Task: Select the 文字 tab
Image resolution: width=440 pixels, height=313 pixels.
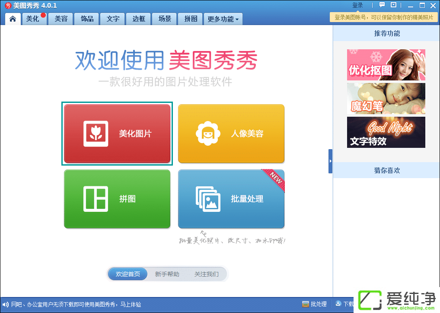Action: [113, 19]
